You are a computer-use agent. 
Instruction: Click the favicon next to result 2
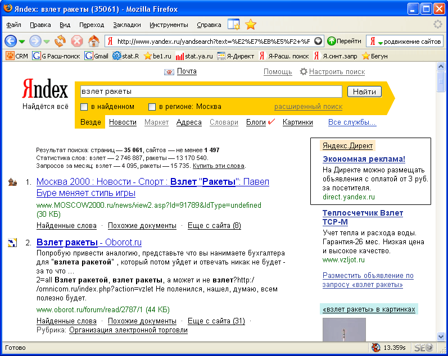pyautogui.click(x=12, y=243)
